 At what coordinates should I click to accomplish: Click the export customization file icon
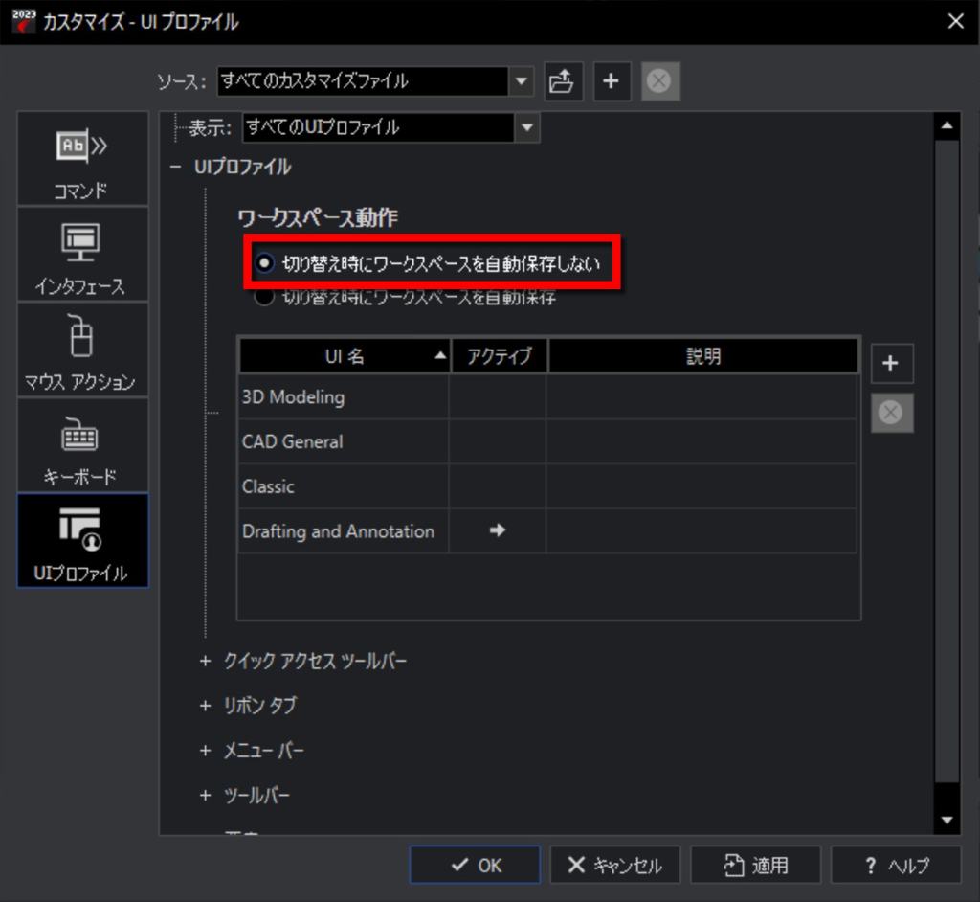pyautogui.click(x=563, y=81)
